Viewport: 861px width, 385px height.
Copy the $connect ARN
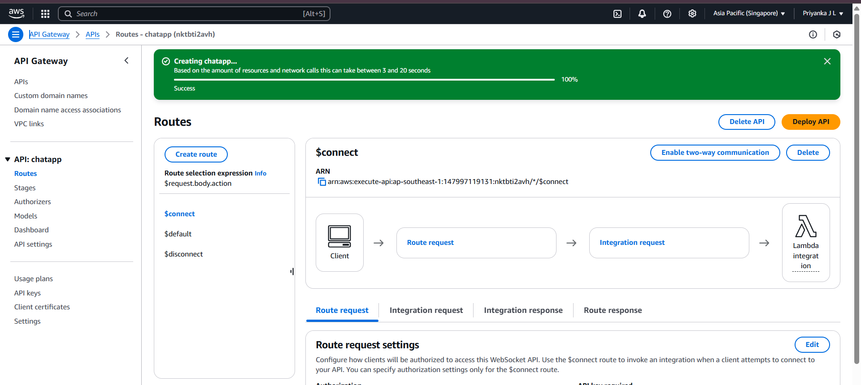[x=322, y=182]
